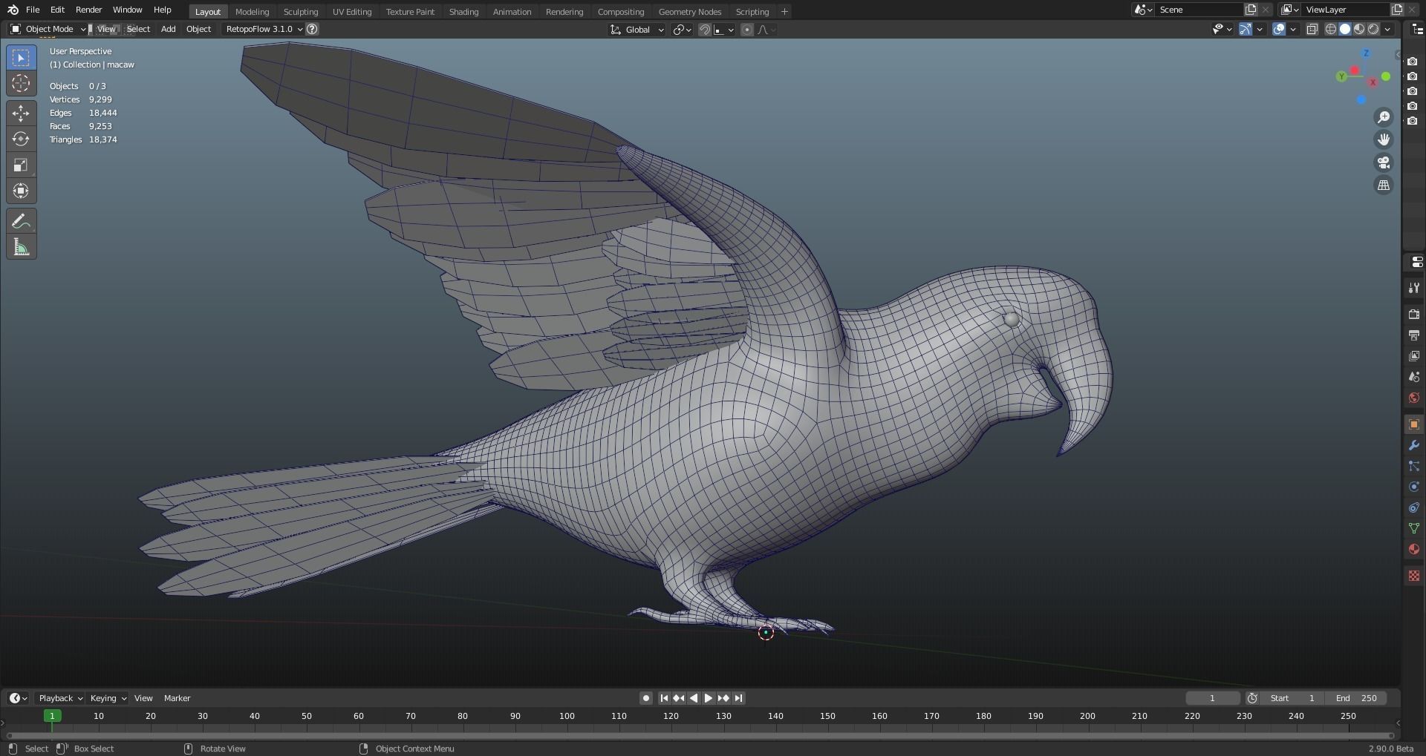Open the Playback dropdown in the timeline
The height and width of the screenshot is (756, 1426).
pyautogui.click(x=60, y=698)
